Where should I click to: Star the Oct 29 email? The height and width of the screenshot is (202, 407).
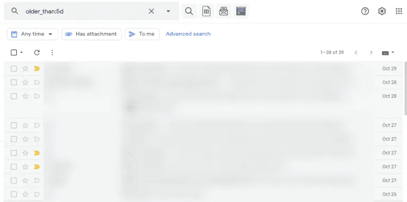pyautogui.click(x=25, y=69)
